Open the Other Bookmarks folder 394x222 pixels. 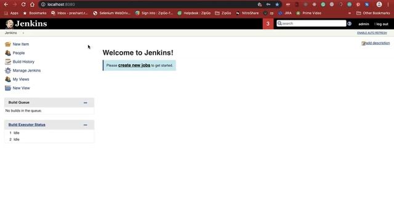[x=373, y=13]
